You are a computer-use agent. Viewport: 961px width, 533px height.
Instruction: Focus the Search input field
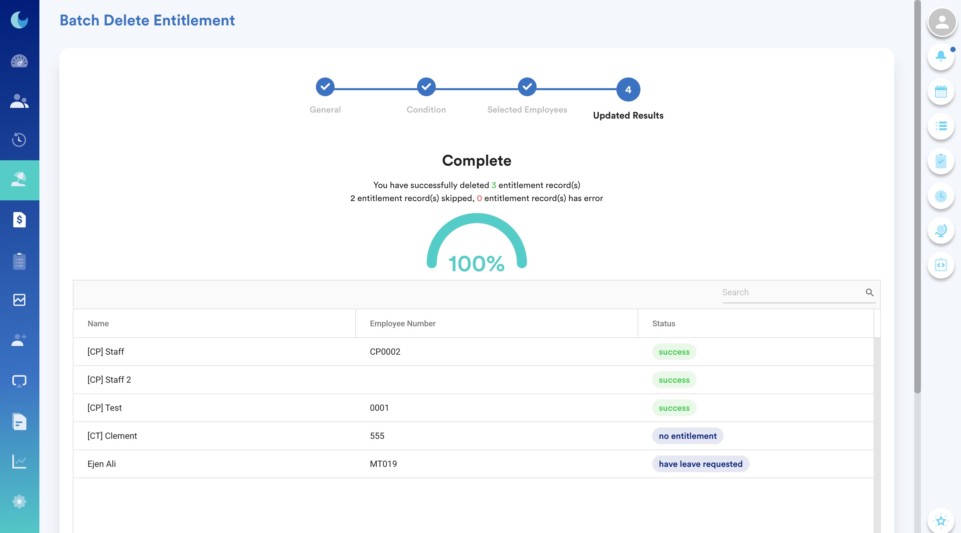point(793,293)
